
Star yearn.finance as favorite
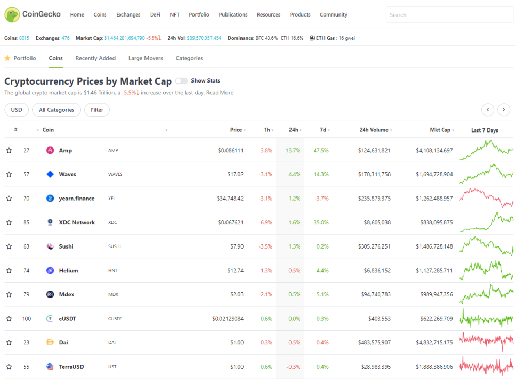9,199
